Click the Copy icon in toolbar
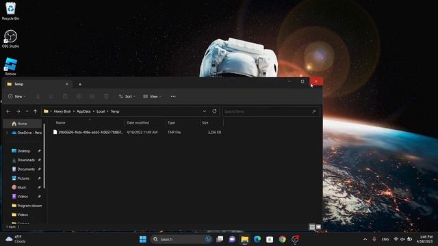This screenshot has width=438, height=246. 51,96
